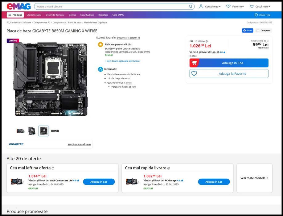Click the eMAG Help headset icon
The width and height of the screenshot is (283, 216).
[x=256, y=15]
